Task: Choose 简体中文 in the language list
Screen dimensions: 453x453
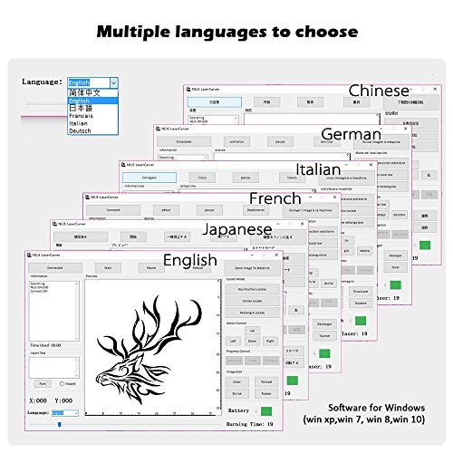Action: (x=84, y=92)
